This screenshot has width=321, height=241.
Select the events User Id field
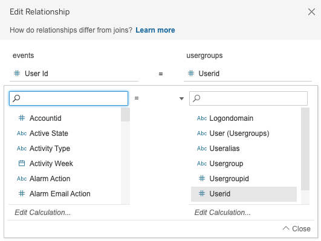[74, 74]
